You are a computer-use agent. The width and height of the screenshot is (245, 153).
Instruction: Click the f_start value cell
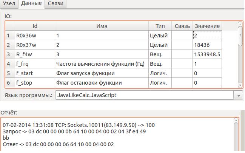point(206,73)
